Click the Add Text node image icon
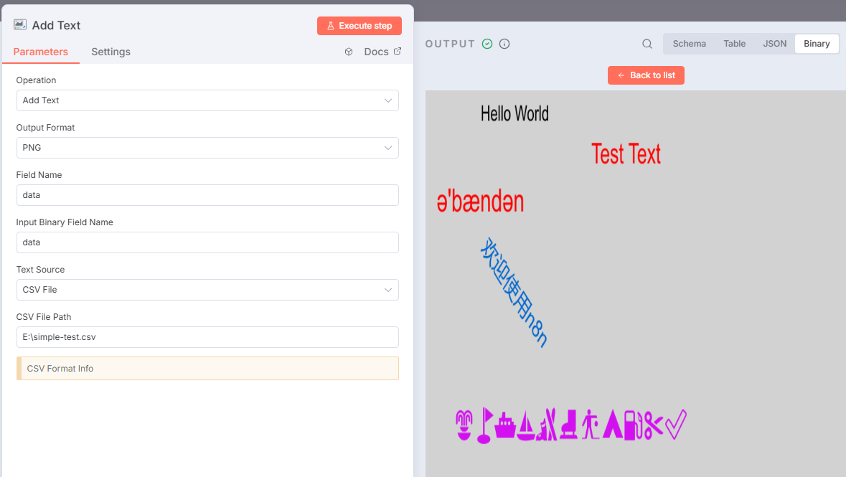 [20, 25]
